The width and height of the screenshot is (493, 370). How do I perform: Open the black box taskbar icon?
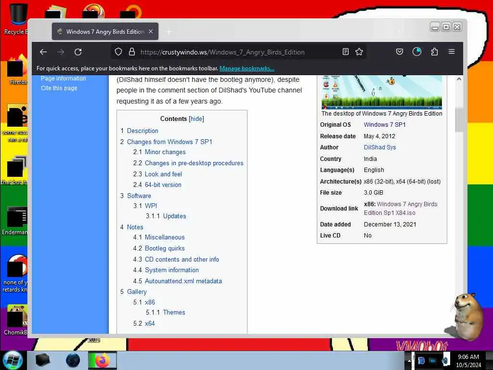[x=42, y=360]
